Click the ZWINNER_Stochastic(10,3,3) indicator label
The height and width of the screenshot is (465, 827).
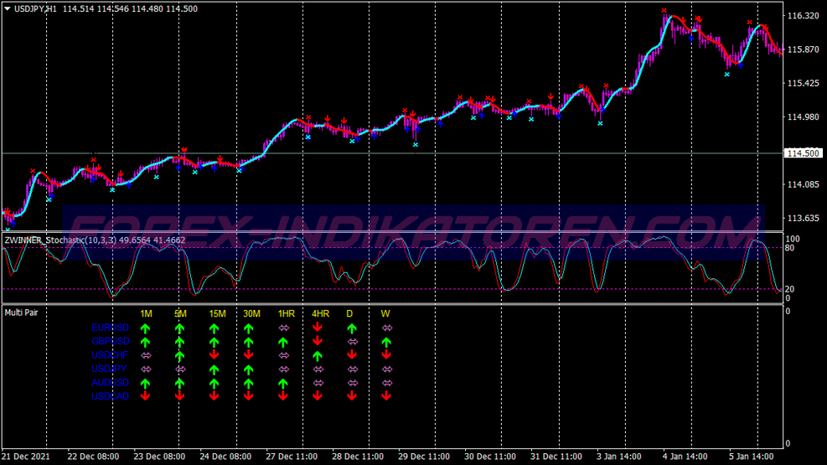[x=60, y=240]
